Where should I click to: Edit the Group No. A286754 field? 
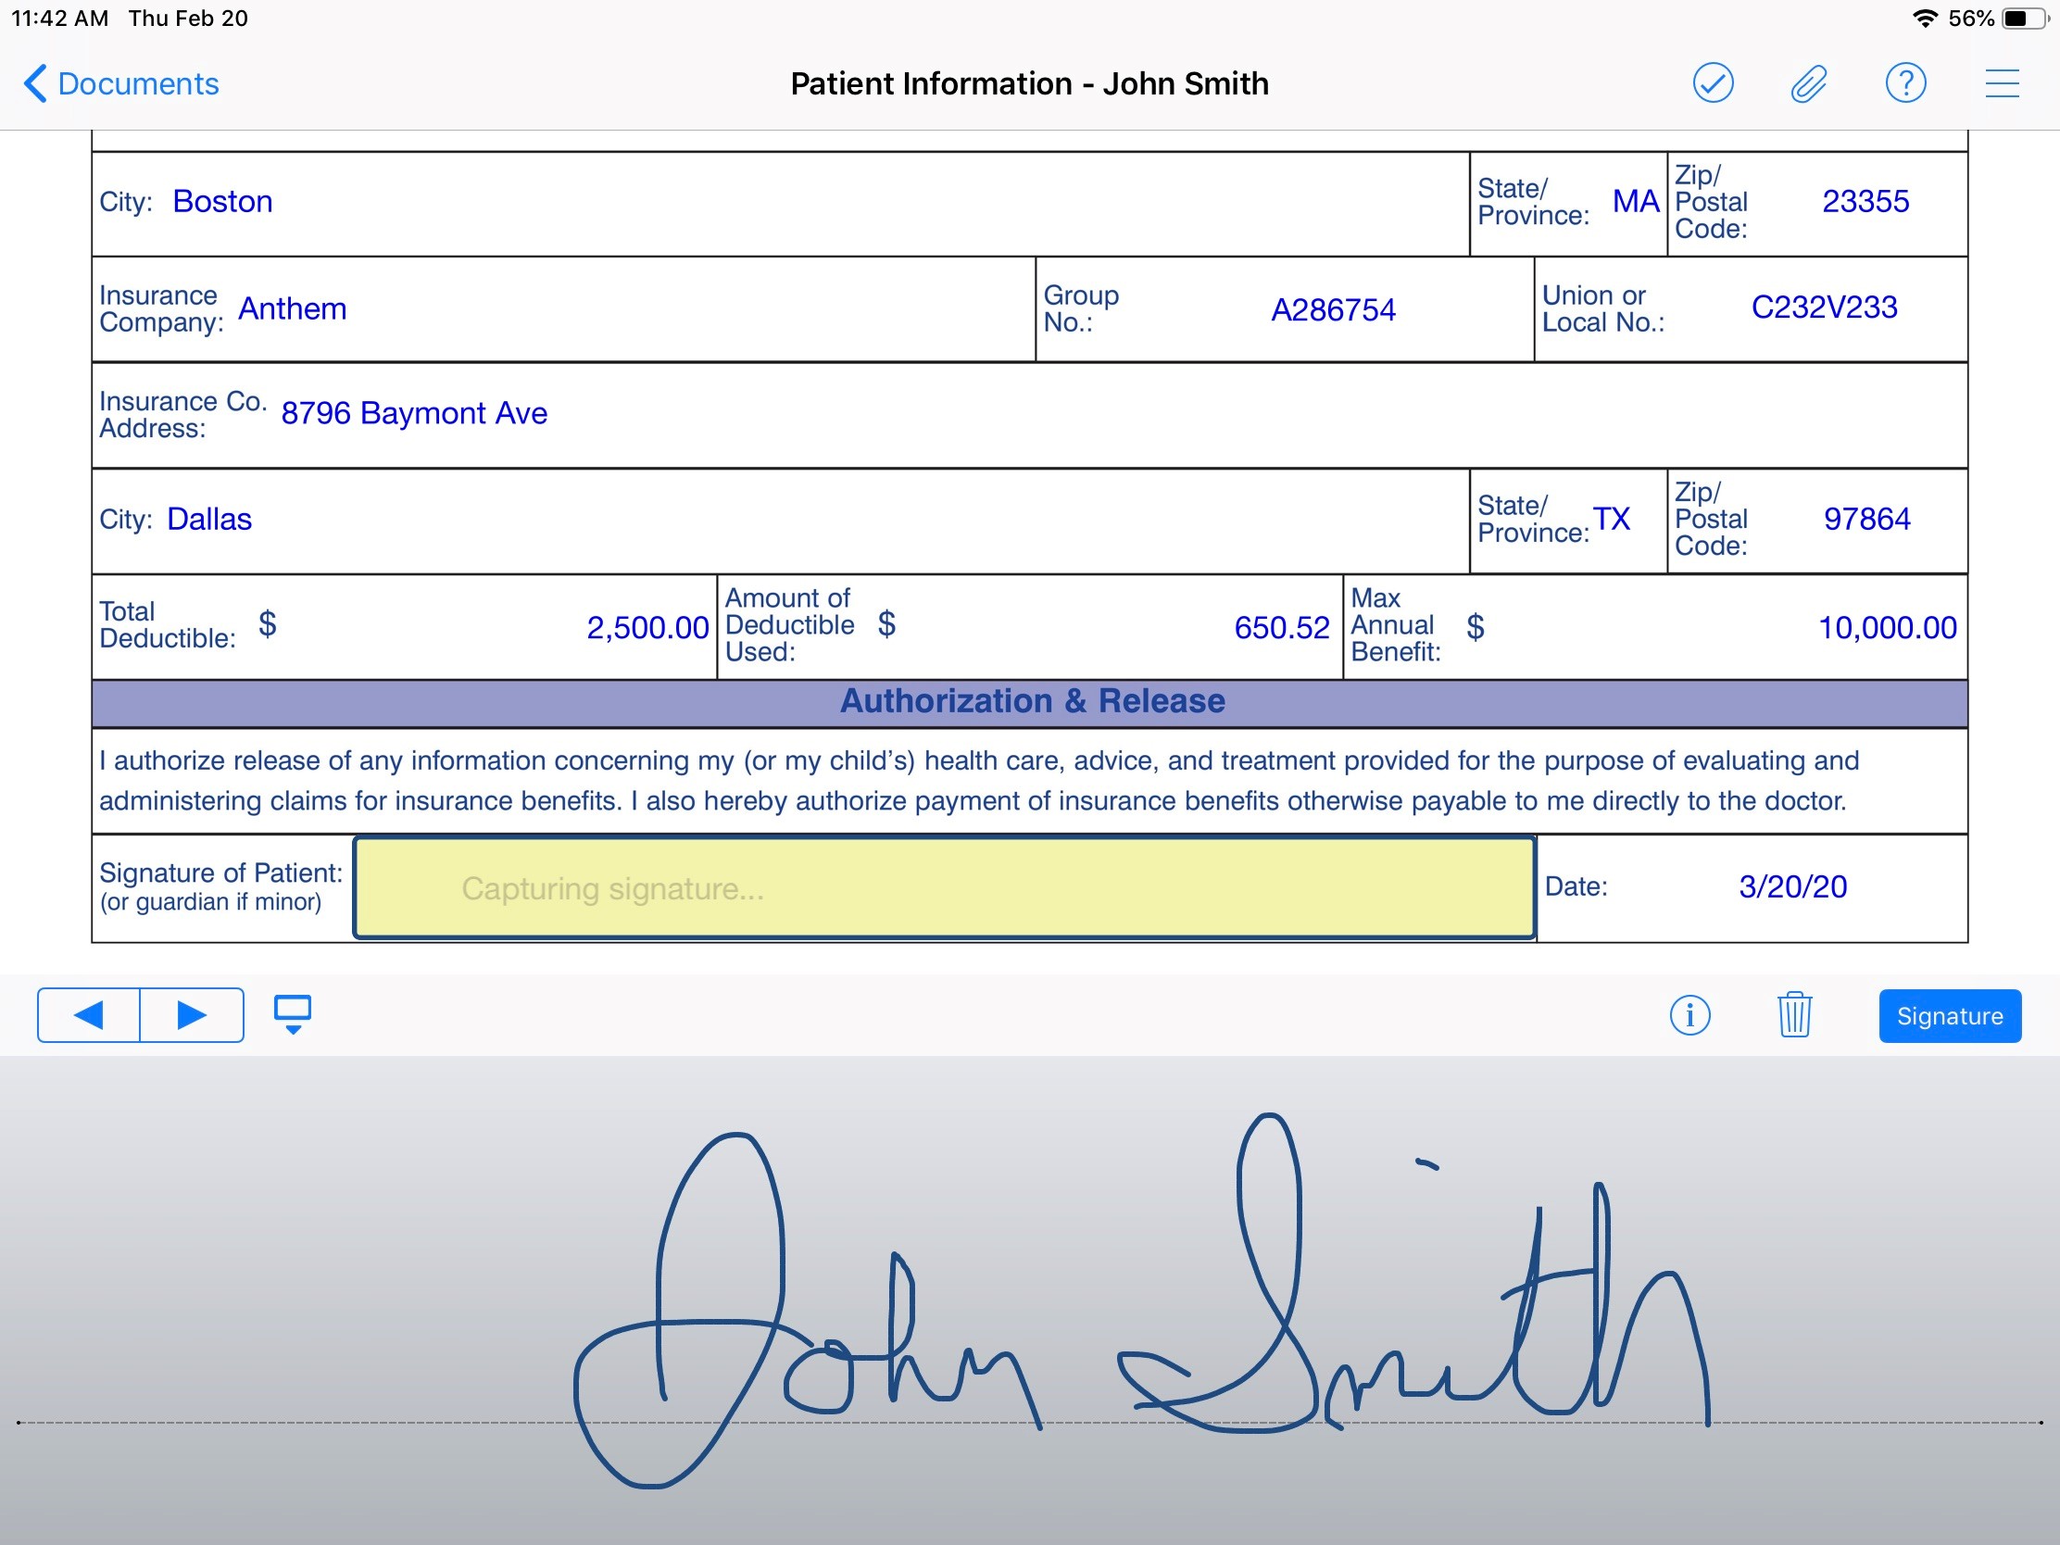(1332, 310)
